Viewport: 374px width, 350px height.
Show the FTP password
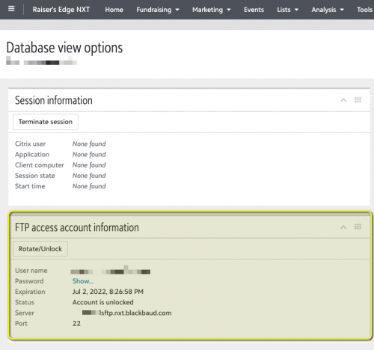pyautogui.click(x=82, y=281)
